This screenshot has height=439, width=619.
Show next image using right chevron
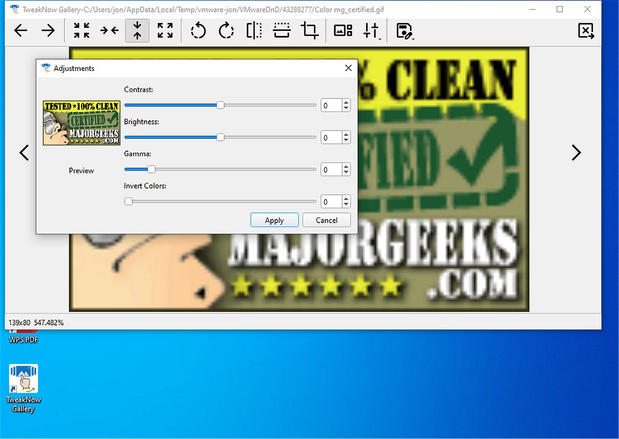(x=576, y=153)
